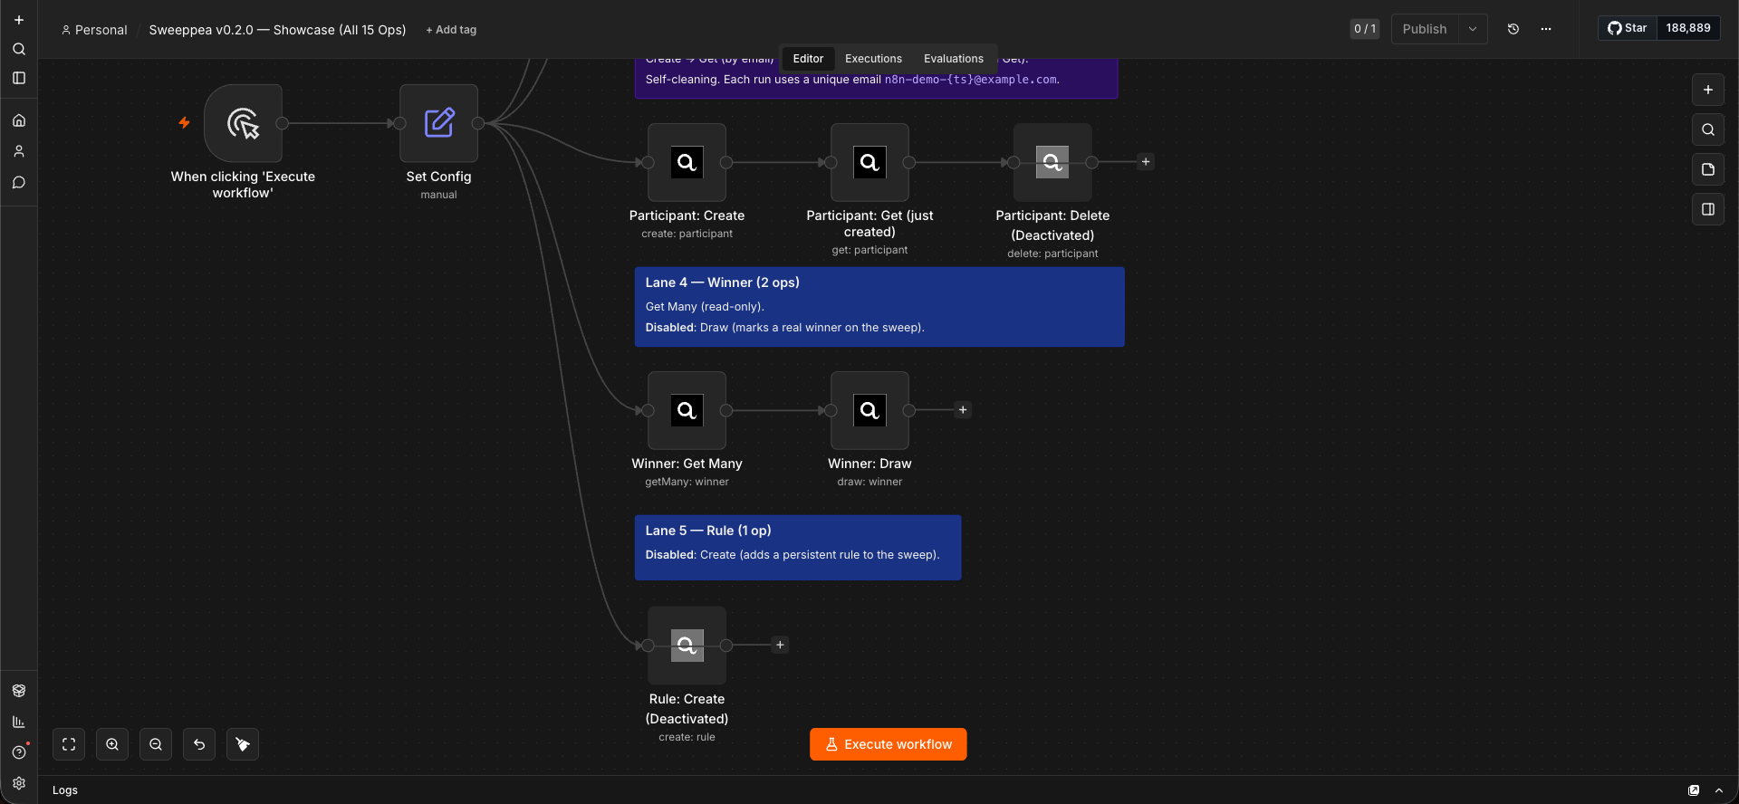1739x804 pixels.
Task: Open the three-dots more options menu
Action: (x=1546, y=29)
